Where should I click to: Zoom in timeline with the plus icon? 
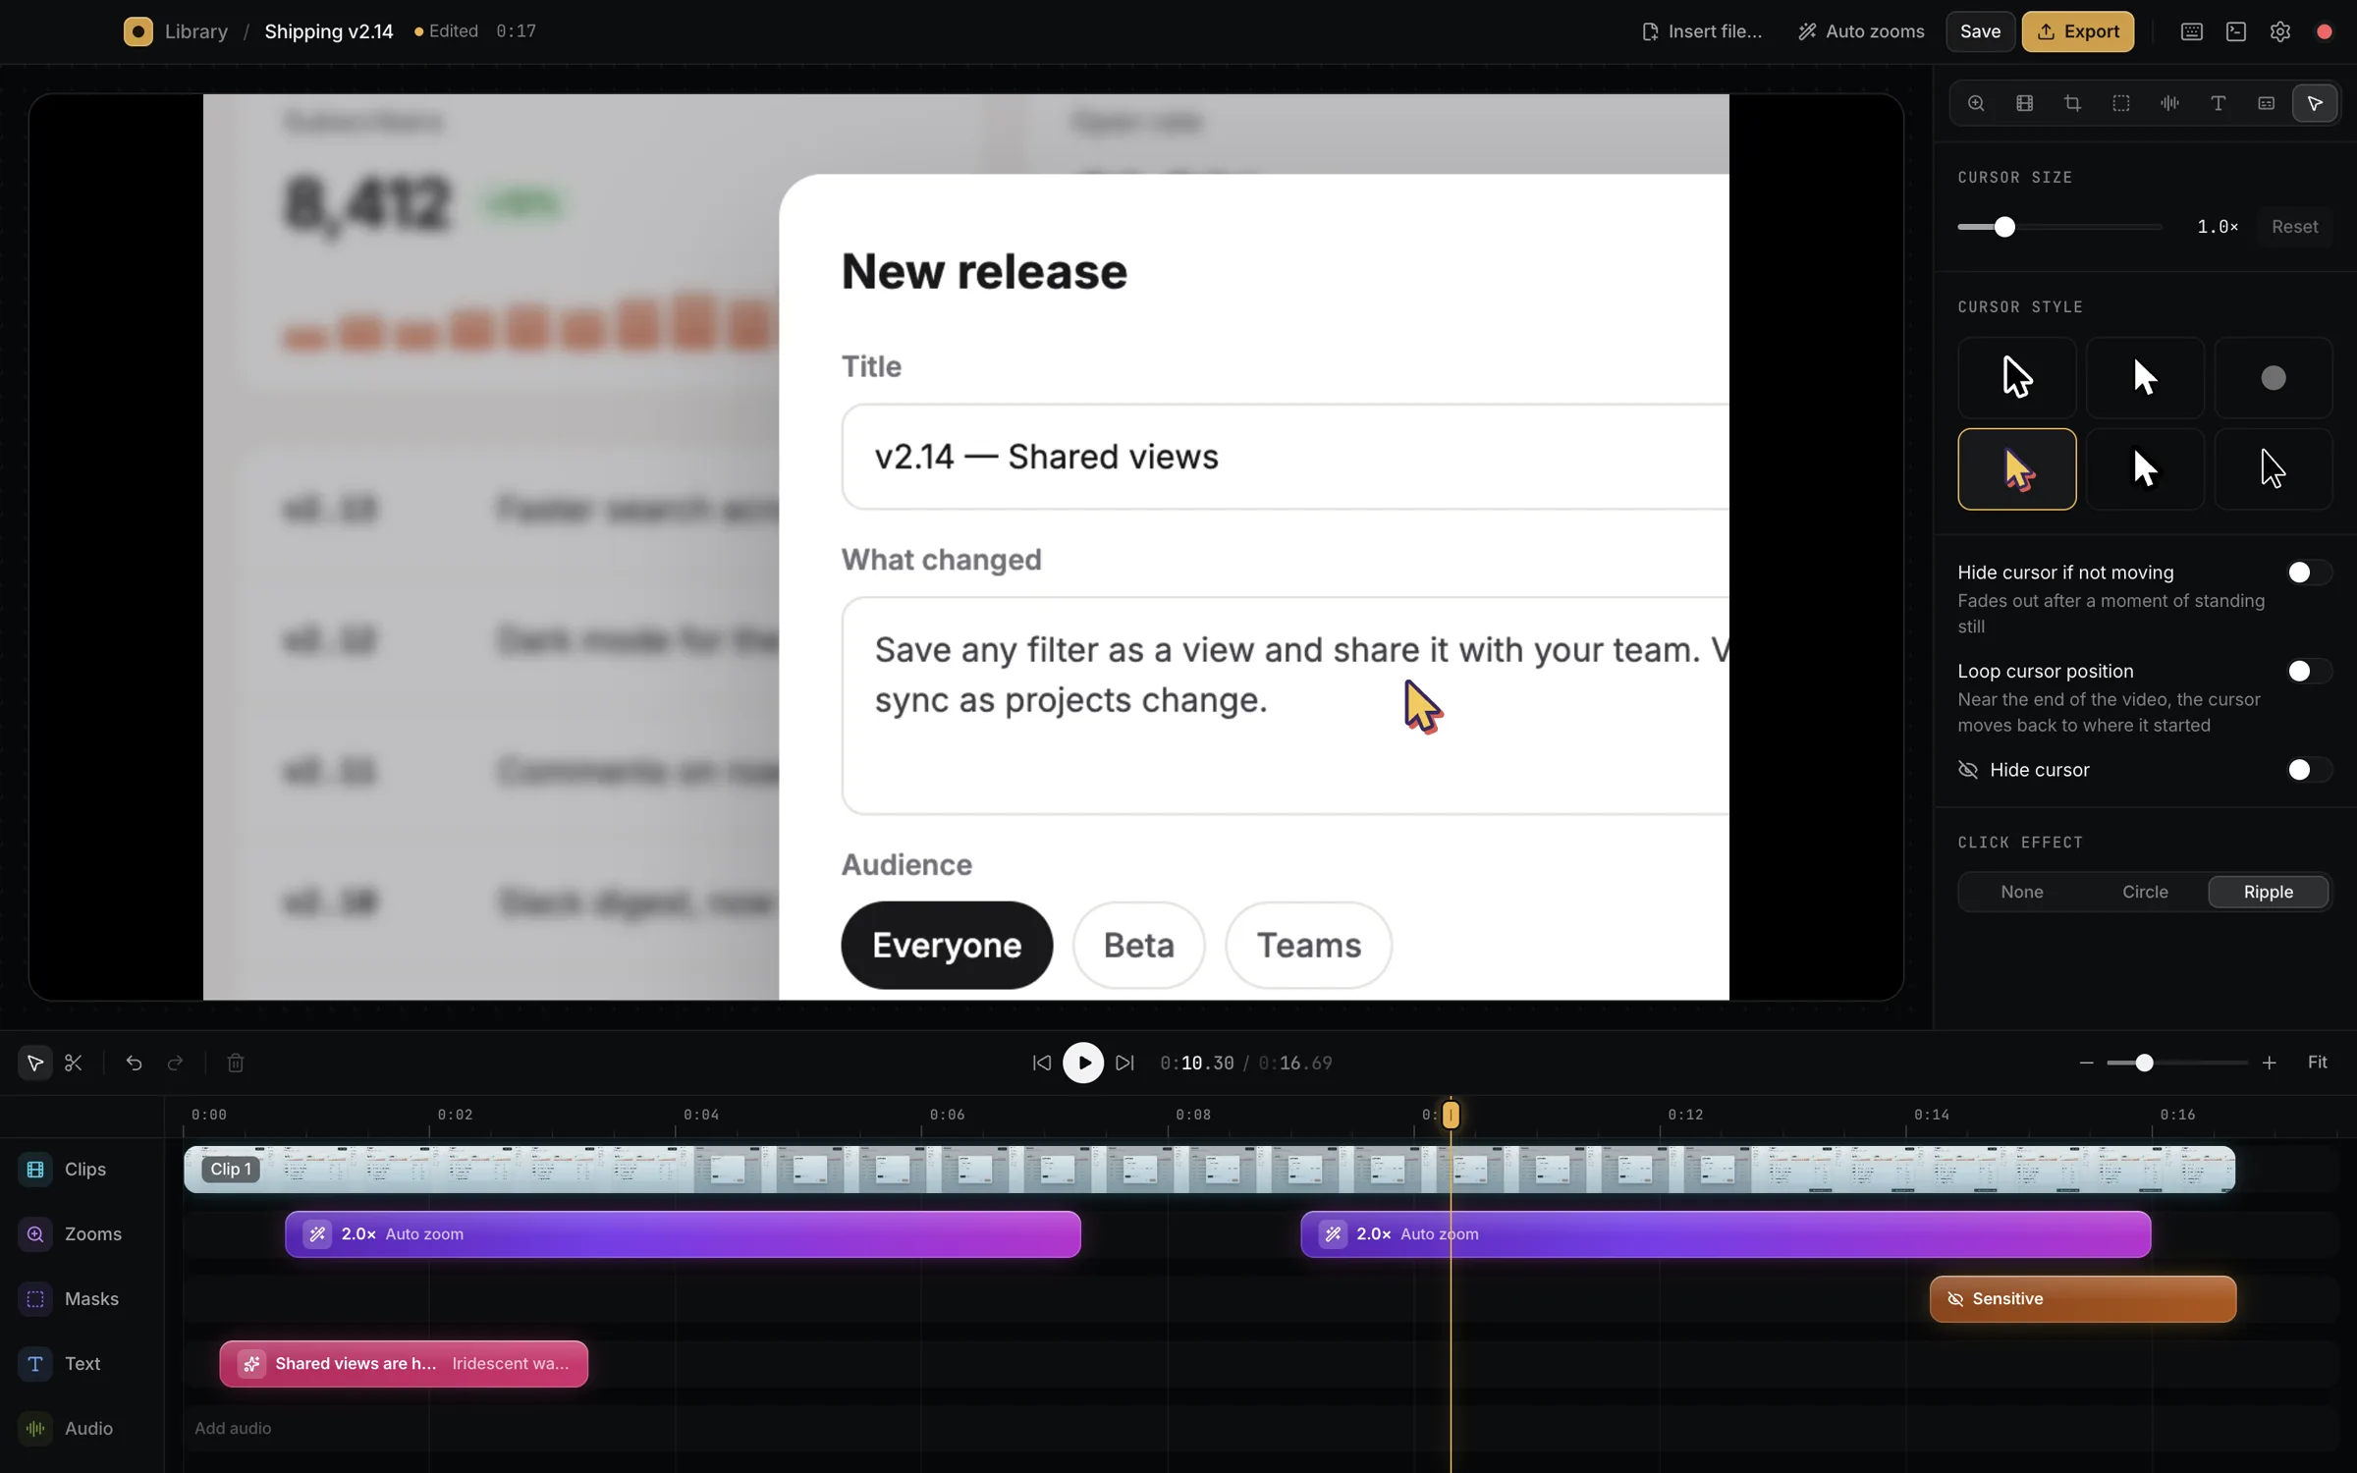click(x=2269, y=1063)
